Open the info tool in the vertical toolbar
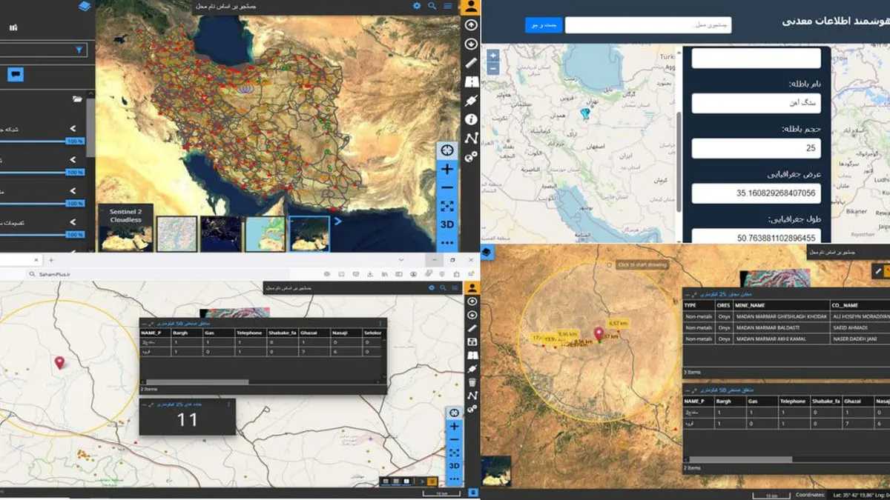890x500 pixels. click(x=471, y=119)
